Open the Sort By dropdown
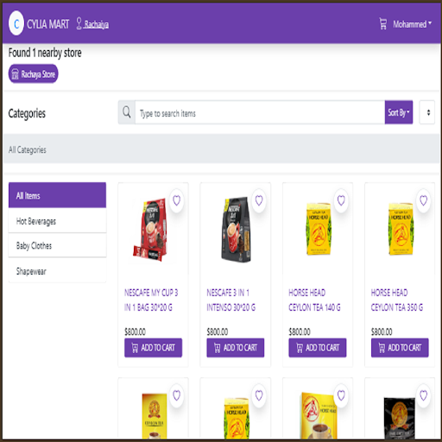 (399, 112)
